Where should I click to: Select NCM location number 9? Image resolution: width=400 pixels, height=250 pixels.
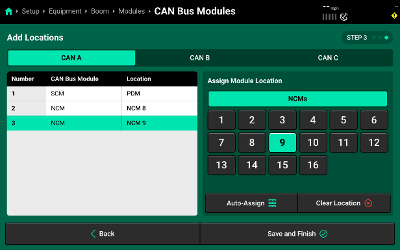coord(282,143)
